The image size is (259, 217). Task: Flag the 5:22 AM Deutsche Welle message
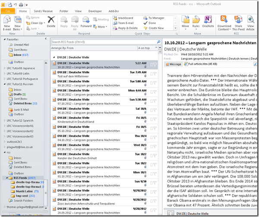pos(154,65)
